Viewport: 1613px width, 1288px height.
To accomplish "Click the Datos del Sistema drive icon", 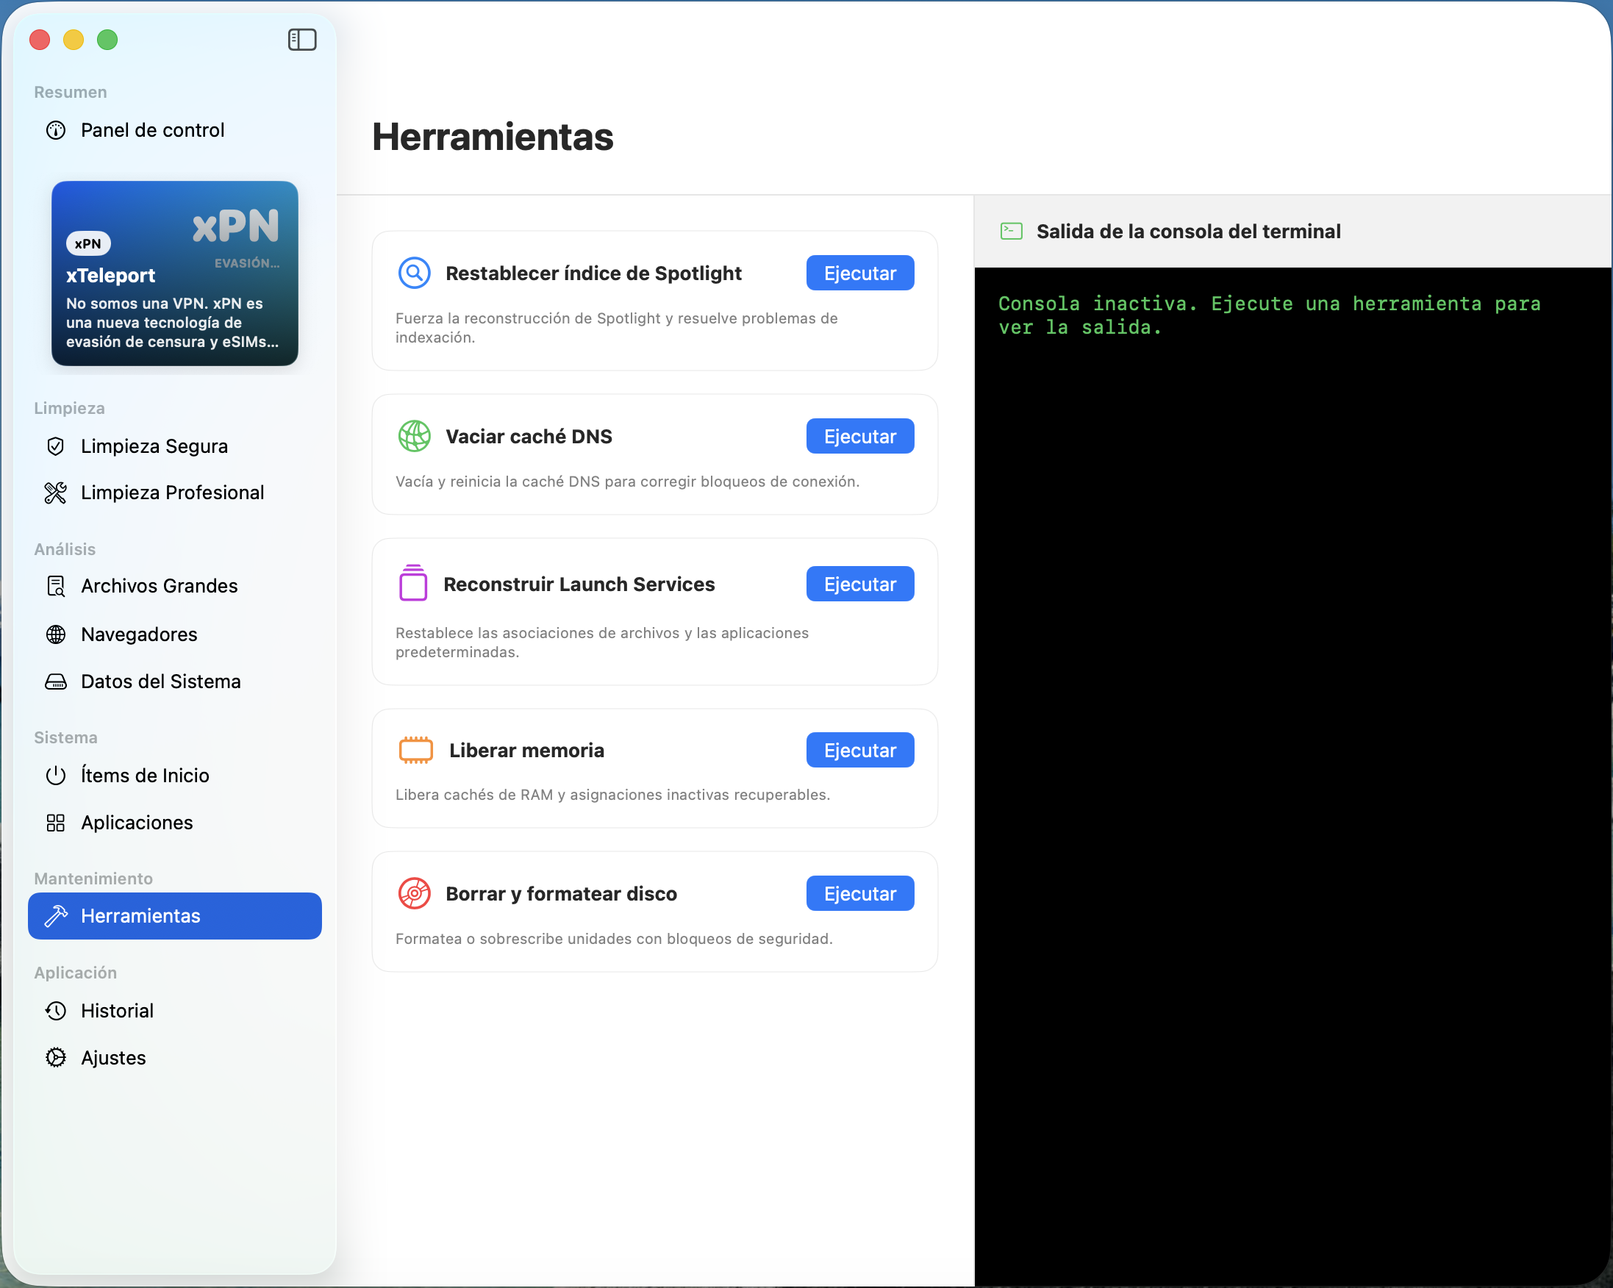I will (x=56, y=681).
